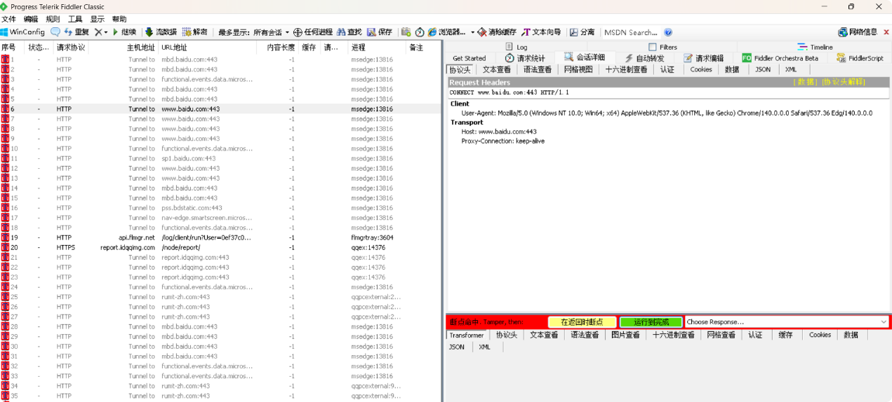Click the Host: www.baidu.com:443 header line
892x402 pixels.
499,132
